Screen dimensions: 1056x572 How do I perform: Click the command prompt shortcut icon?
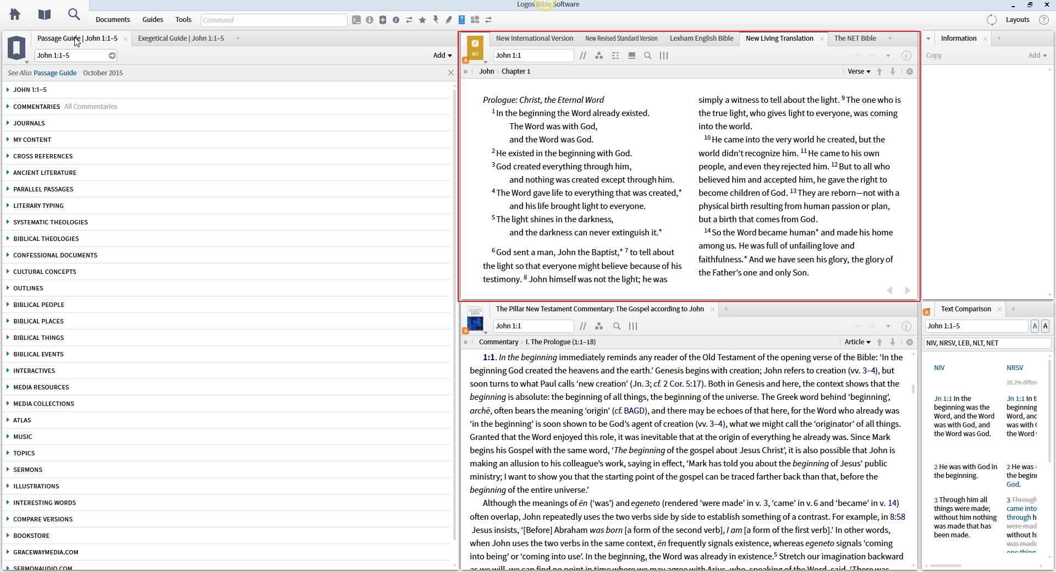click(356, 20)
